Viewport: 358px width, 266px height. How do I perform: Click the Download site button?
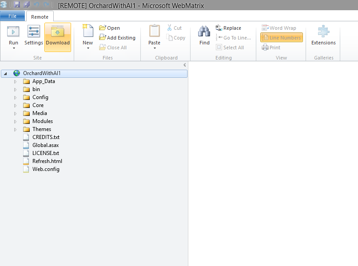tap(58, 37)
